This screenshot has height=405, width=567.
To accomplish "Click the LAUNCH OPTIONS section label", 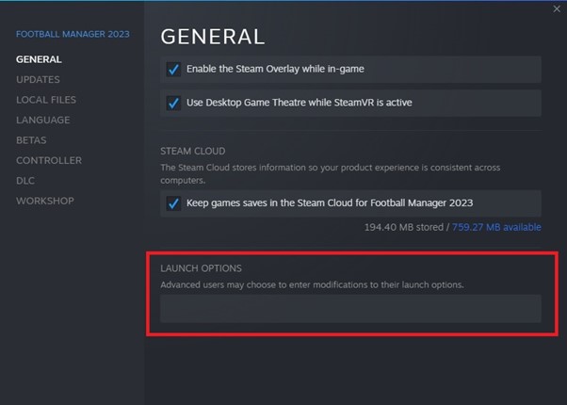I will [201, 268].
